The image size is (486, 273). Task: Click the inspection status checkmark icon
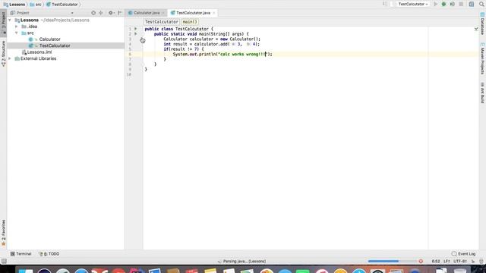click(476, 29)
